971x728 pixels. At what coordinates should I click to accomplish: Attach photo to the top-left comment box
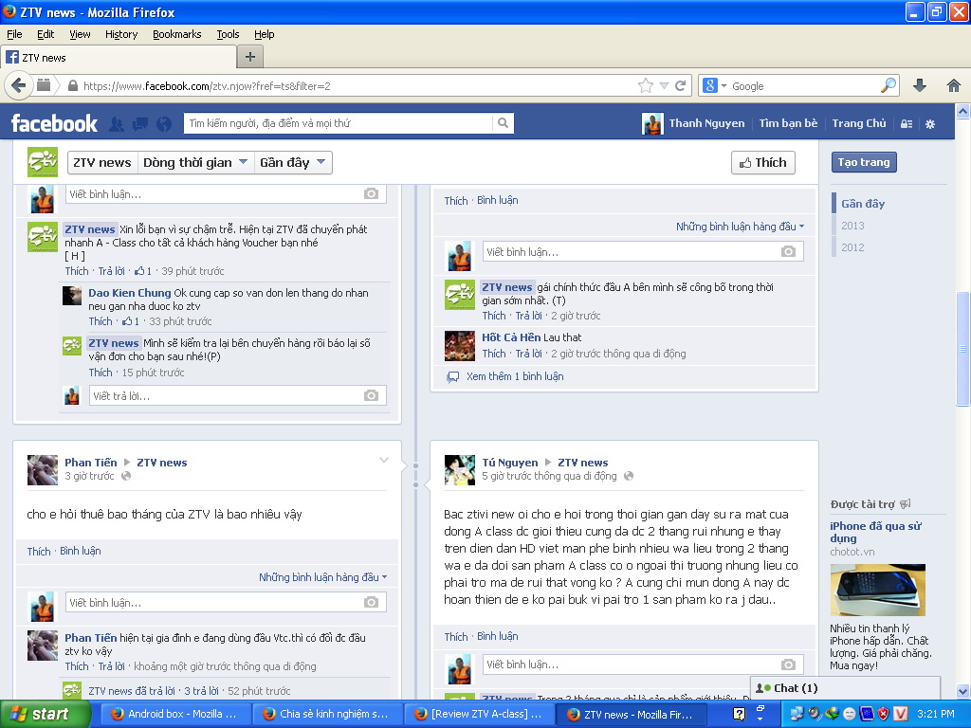point(371,193)
